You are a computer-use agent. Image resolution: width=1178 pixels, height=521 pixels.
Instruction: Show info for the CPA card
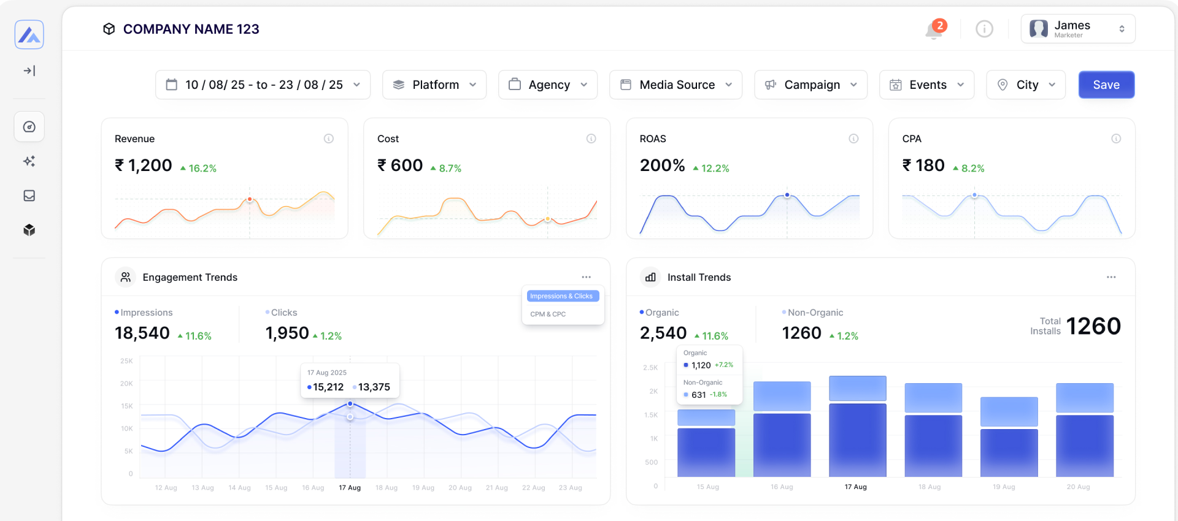pyautogui.click(x=1116, y=139)
